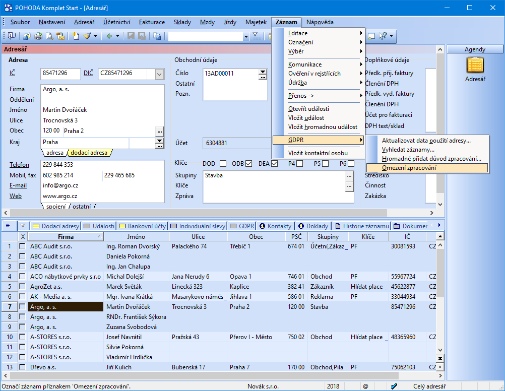Choose Vyhledat záznamy in GDPR submenu
Image resolution: width=505 pixels, height=391 pixels.
tap(427, 150)
